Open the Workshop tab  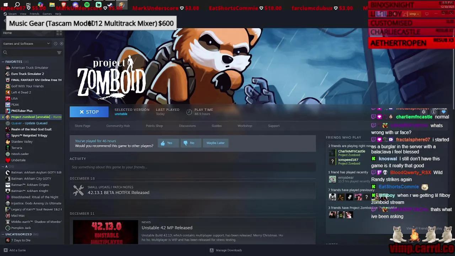(x=245, y=126)
